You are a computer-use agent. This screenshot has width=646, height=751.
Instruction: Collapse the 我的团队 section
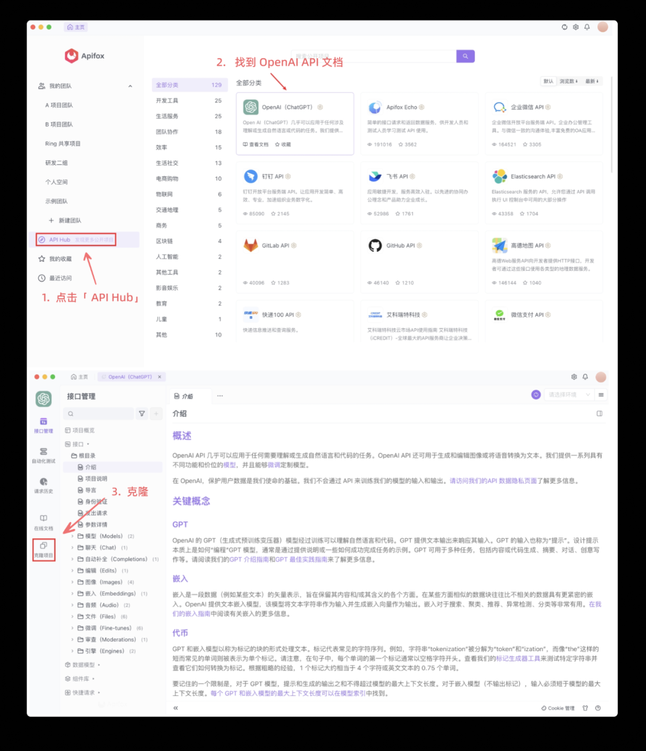coord(130,86)
